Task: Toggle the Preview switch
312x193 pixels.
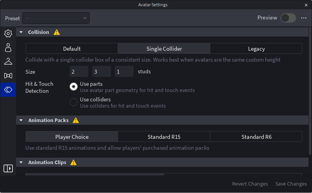Action: pyautogui.click(x=288, y=18)
